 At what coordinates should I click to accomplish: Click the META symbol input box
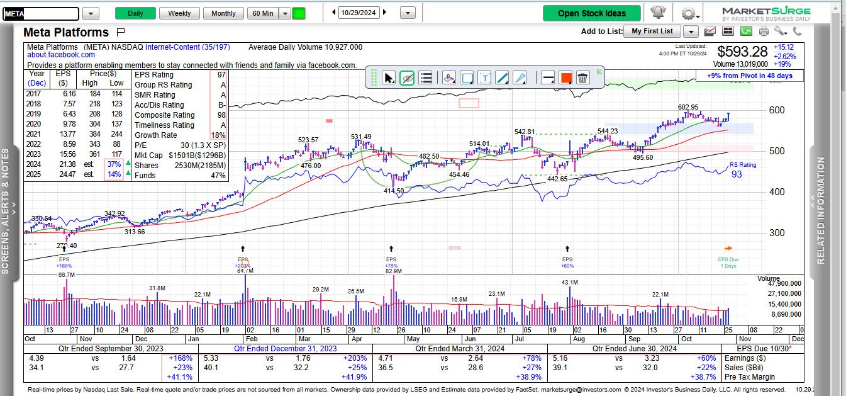pyautogui.click(x=41, y=13)
